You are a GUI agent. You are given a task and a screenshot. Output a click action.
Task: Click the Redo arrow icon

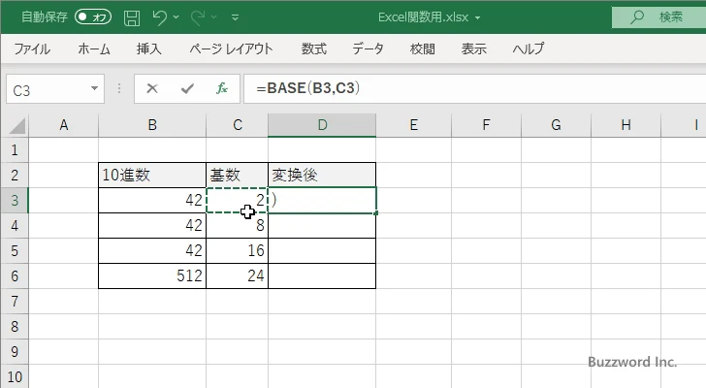coord(198,17)
